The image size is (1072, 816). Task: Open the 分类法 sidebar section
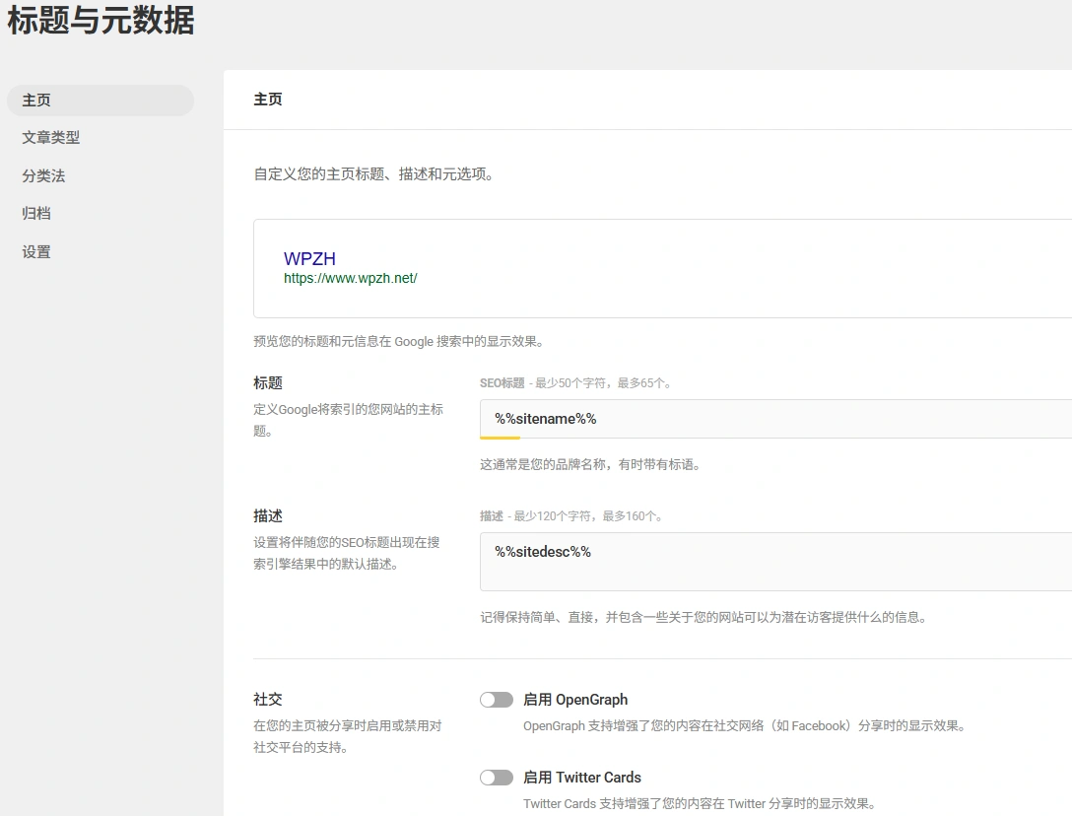(x=43, y=175)
